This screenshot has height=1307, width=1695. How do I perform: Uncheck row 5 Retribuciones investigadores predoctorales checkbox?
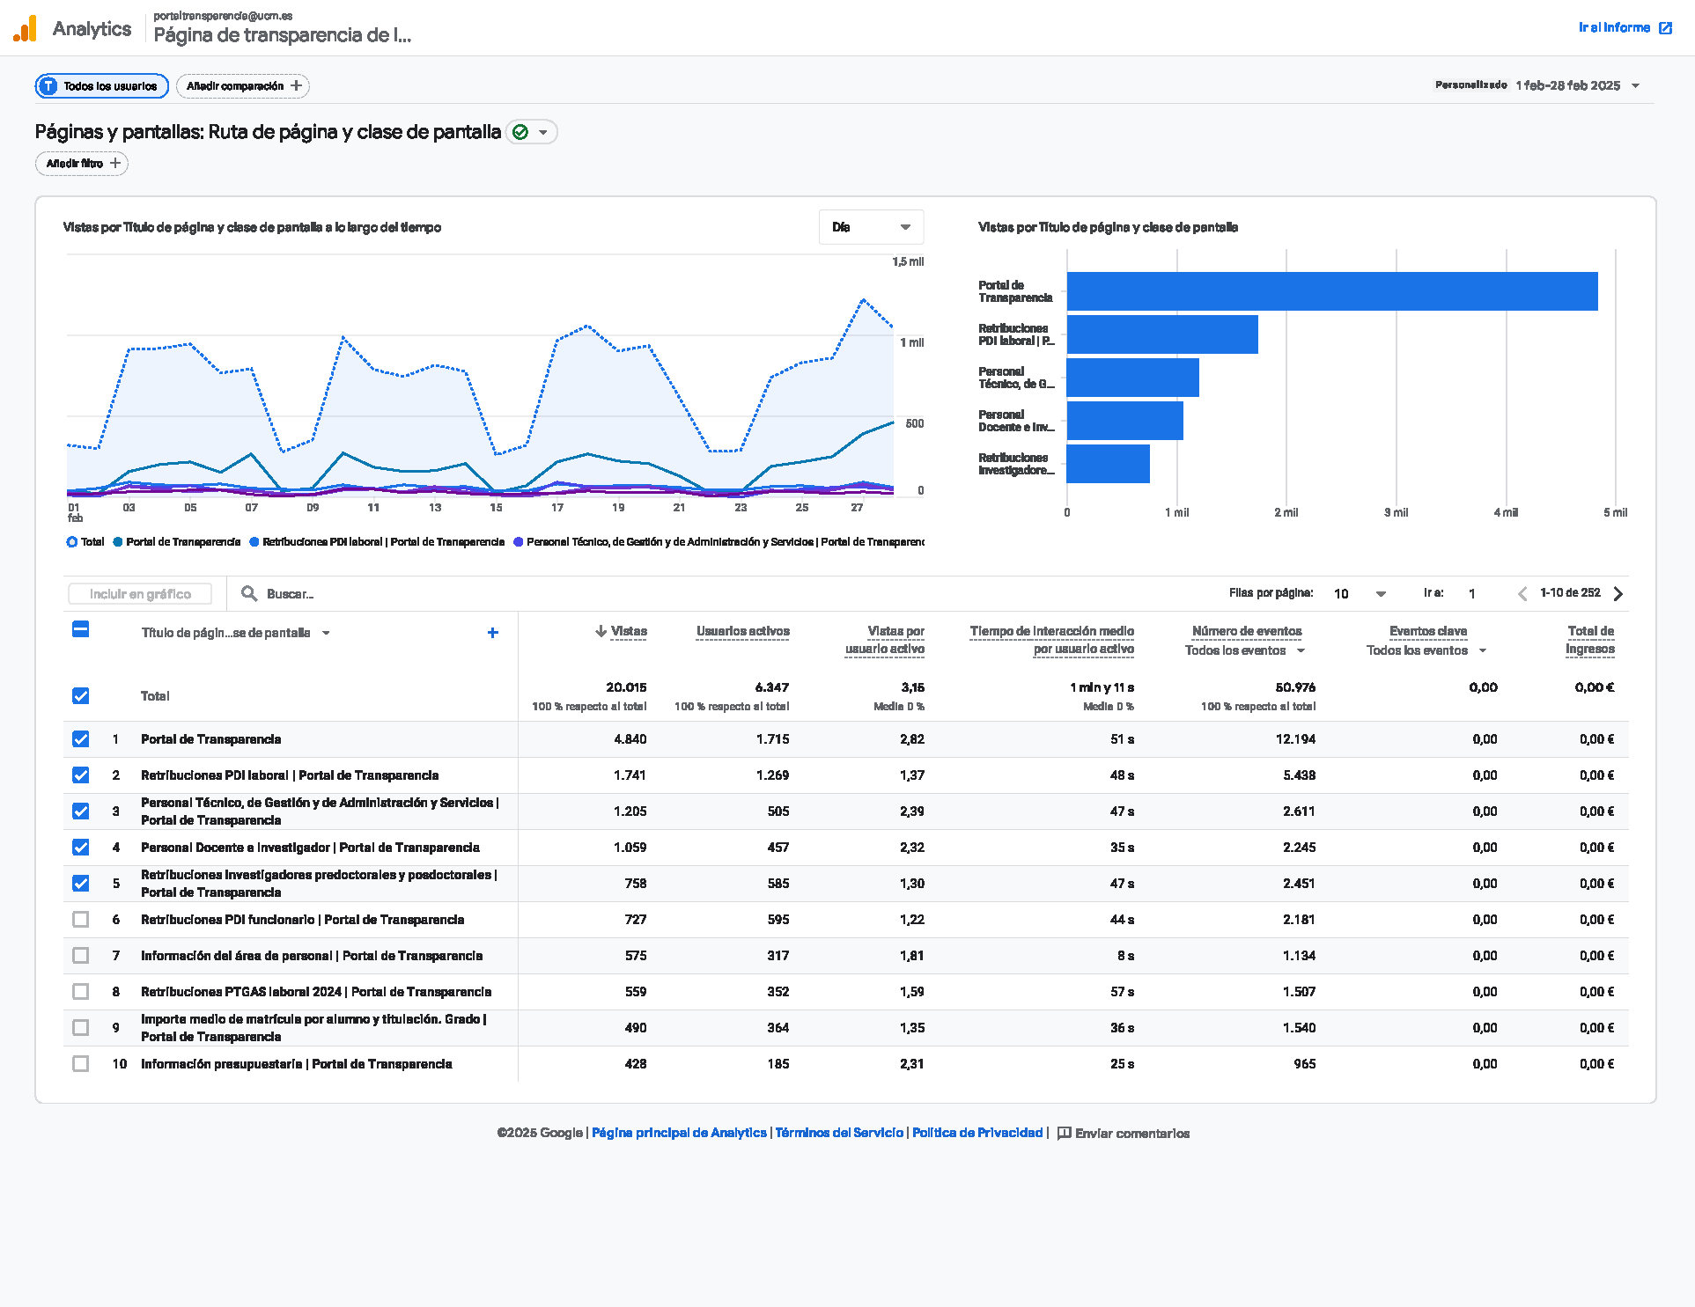coord(80,884)
